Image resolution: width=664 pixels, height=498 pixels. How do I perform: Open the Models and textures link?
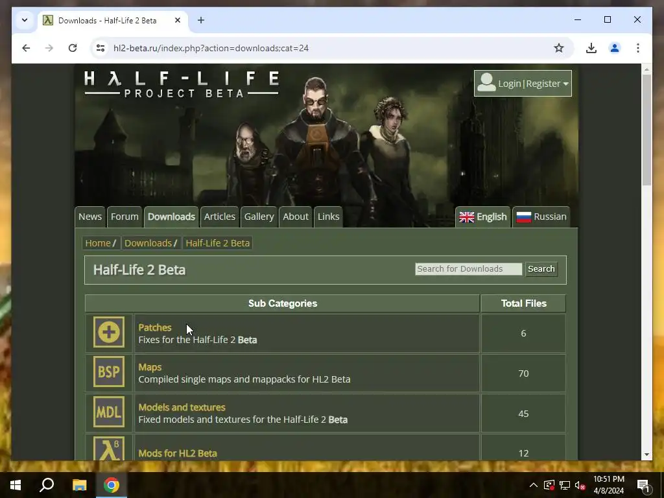182,407
